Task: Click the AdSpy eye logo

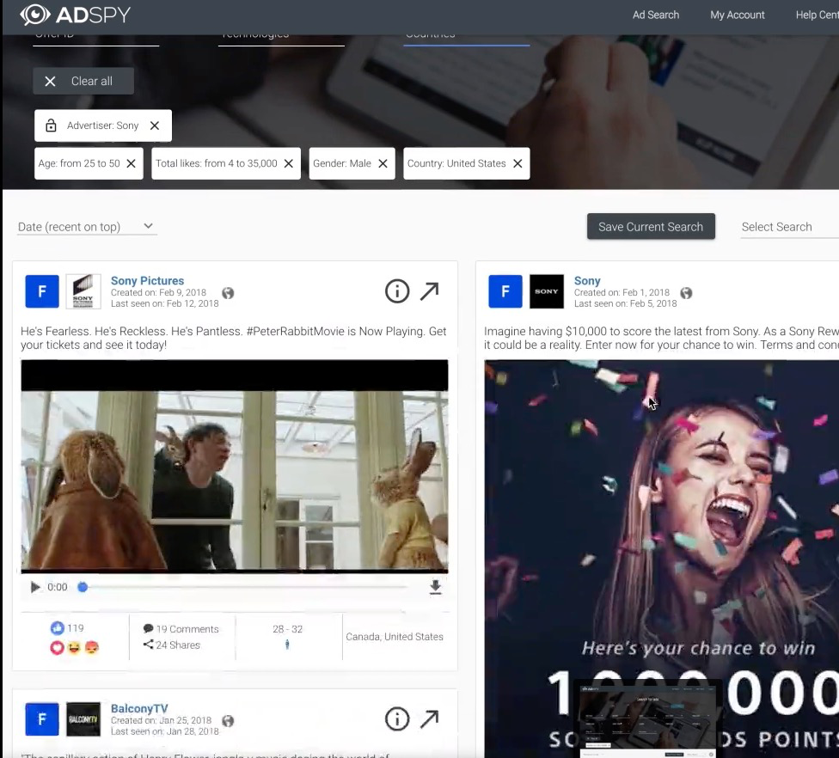Action: click(x=35, y=15)
